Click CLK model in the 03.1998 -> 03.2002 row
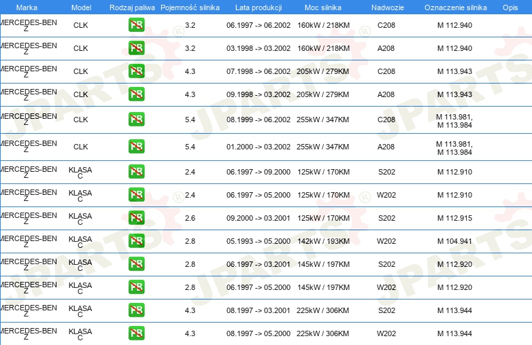 [x=81, y=48]
